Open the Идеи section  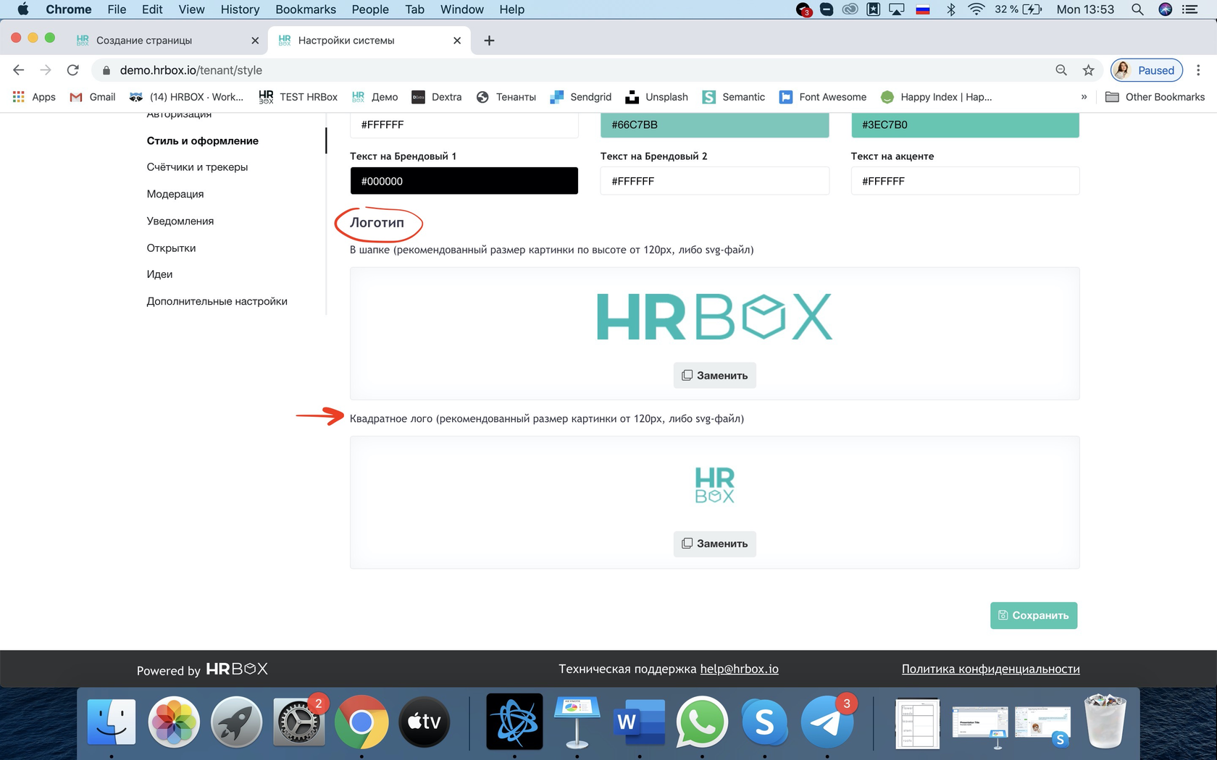point(159,274)
